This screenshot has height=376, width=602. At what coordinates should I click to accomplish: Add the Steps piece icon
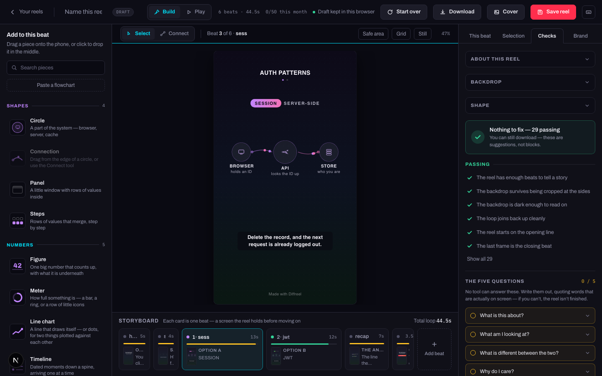[18, 221]
